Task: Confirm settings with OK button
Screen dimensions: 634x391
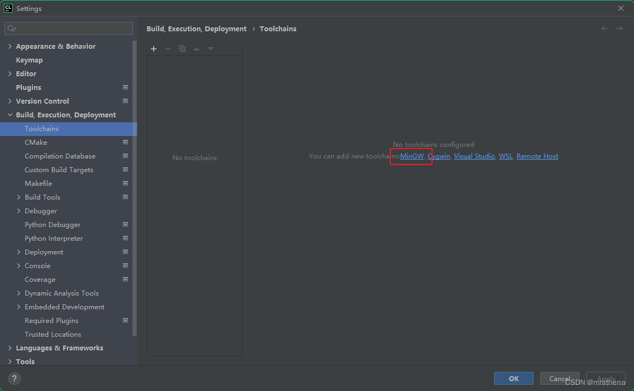Action: (513, 378)
